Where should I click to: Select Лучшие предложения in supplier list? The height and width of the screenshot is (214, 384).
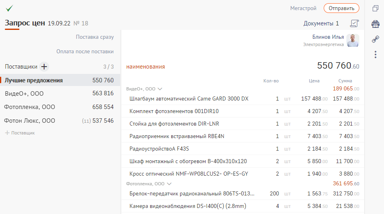tap(34, 80)
